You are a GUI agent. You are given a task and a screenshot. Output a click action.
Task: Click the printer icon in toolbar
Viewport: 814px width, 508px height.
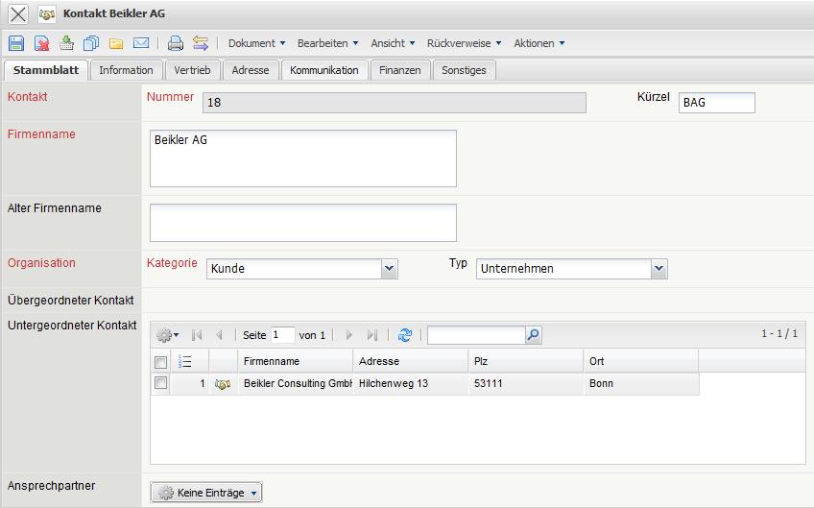(x=175, y=43)
